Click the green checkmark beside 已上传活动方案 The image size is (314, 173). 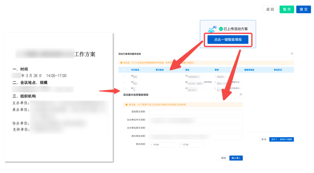click(x=221, y=29)
